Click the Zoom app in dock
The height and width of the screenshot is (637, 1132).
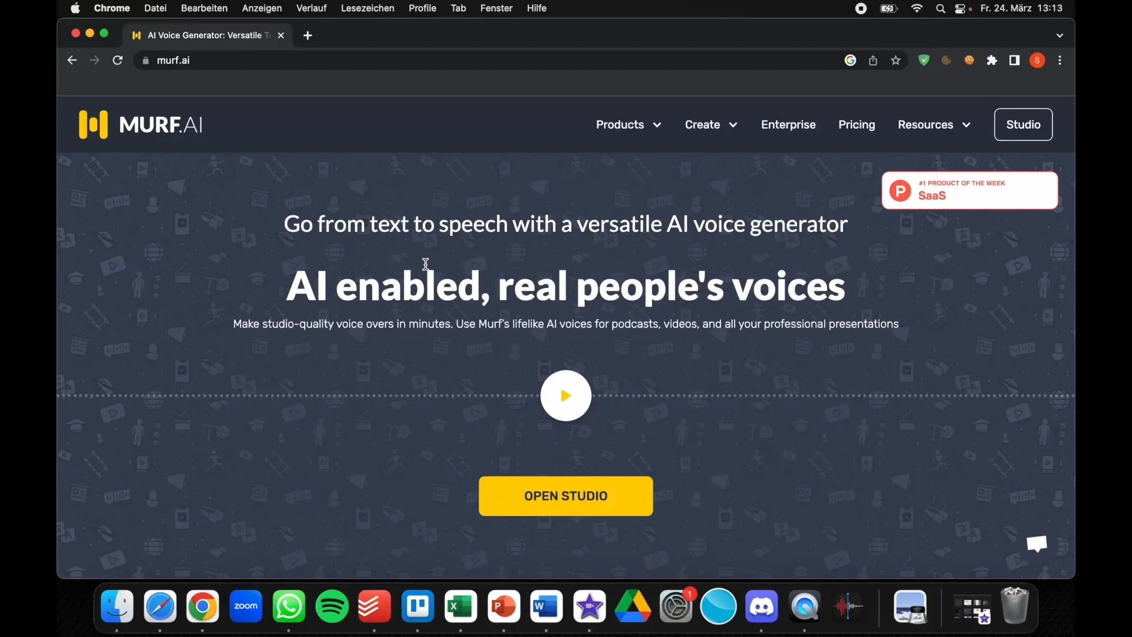[x=246, y=607]
